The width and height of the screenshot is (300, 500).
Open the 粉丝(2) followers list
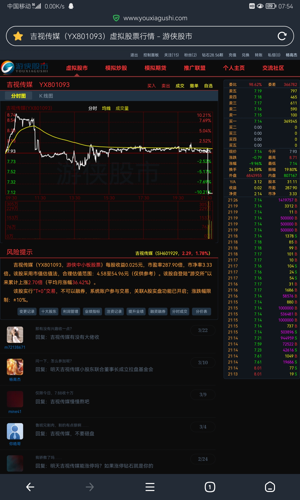[190, 55]
